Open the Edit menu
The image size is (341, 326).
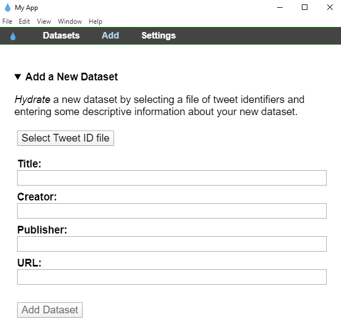click(24, 21)
